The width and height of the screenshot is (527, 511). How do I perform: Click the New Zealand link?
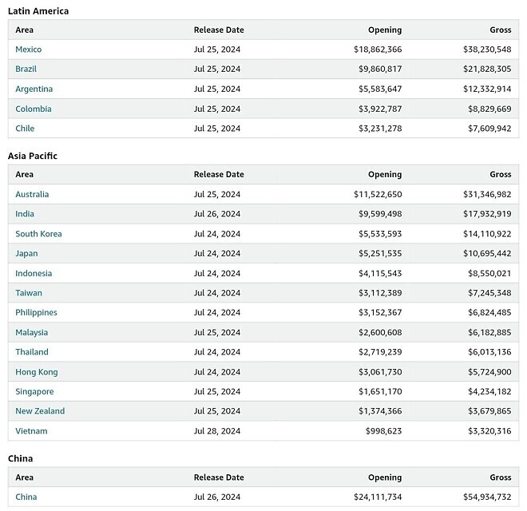point(40,411)
